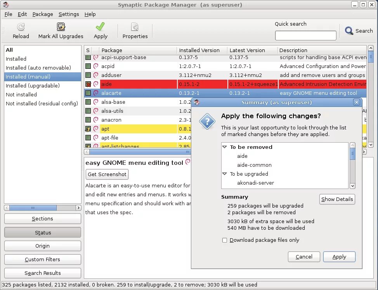Click the magnifier Search icon
This screenshot has height=290, width=378.
[349, 31]
